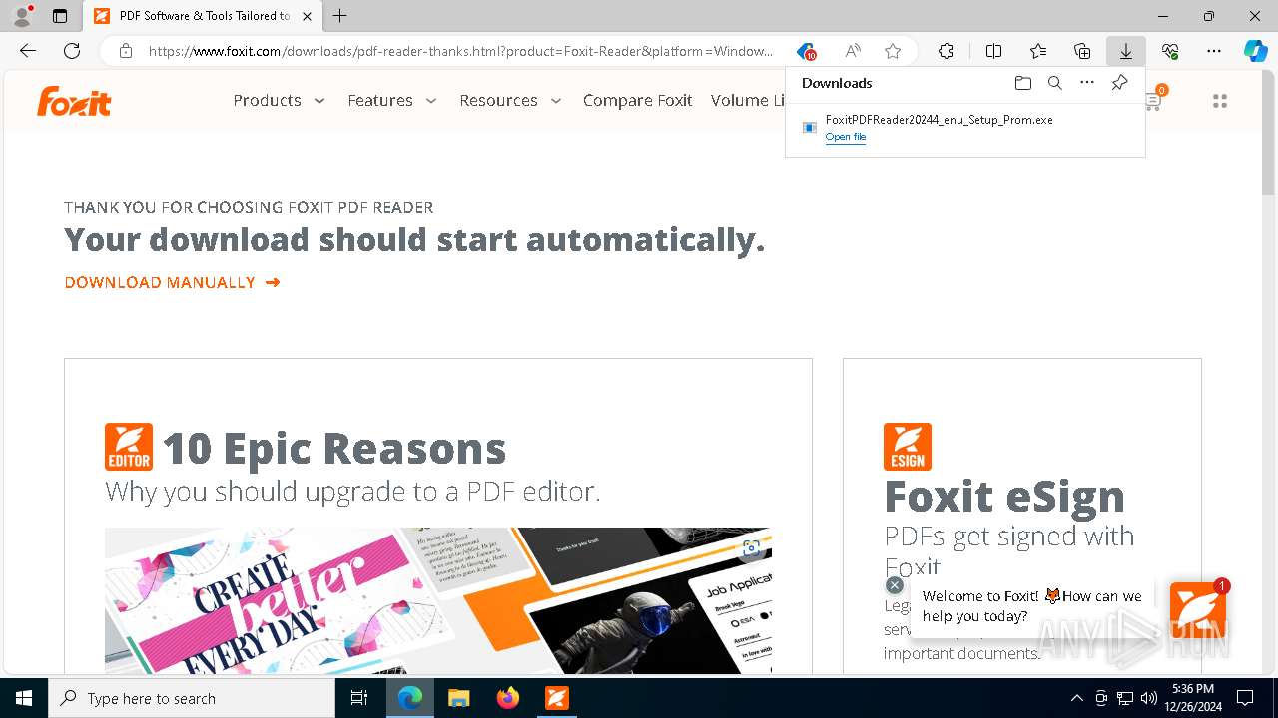This screenshot has height=718, width=1278.
Task: Open Collections panel
Action: pyautogui.click(x=1082, y=51)
